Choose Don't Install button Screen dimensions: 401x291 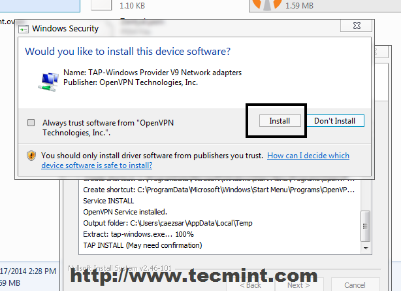(335, 121)
